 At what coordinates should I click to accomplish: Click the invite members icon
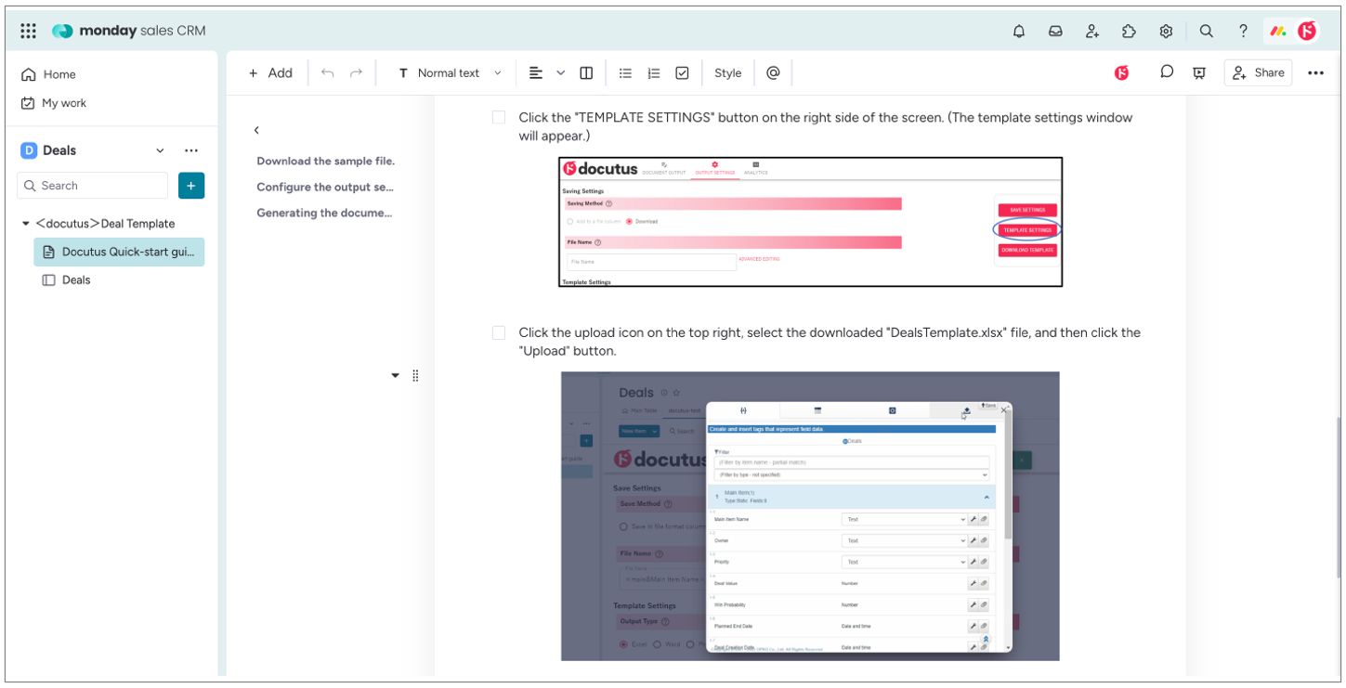pyautogui.click(x=1092, y=32)
